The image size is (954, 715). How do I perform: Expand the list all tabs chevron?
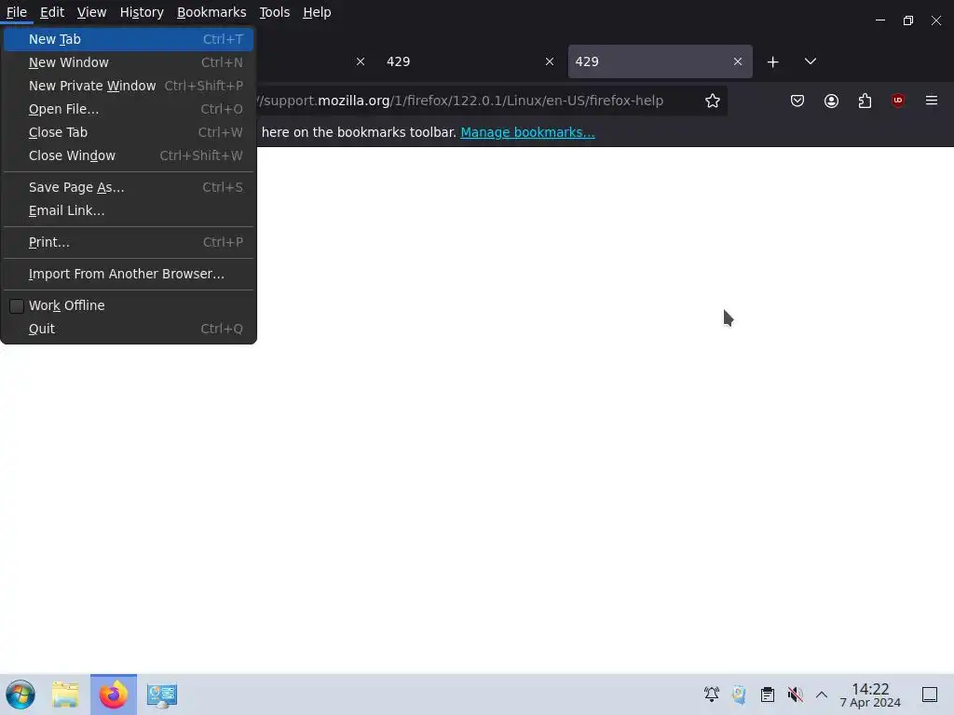pos(810,61)
